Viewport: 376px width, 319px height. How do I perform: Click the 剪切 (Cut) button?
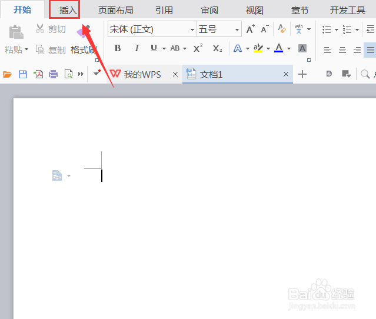pyautogui.click(x=51, y=29)
